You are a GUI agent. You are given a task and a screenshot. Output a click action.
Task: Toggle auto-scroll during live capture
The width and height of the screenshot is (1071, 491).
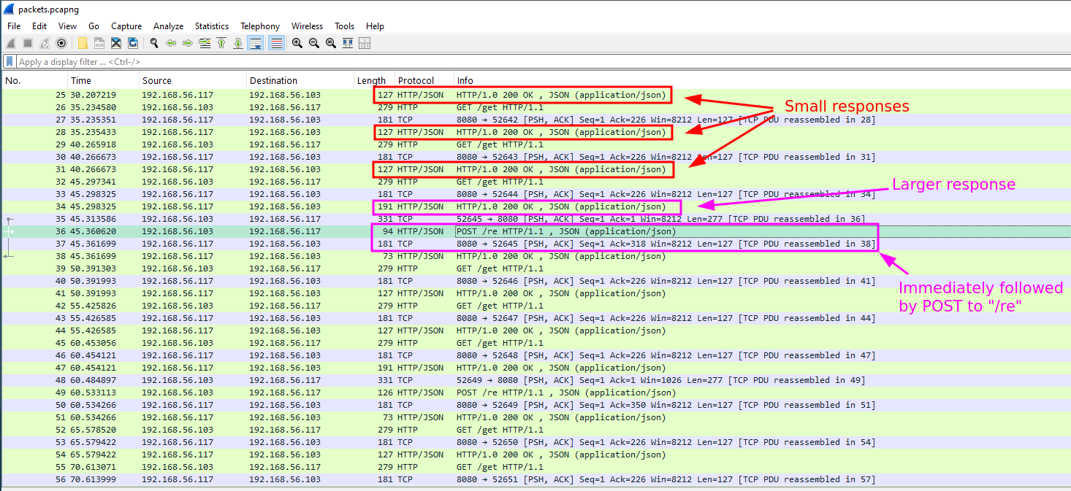coord(256,43)
